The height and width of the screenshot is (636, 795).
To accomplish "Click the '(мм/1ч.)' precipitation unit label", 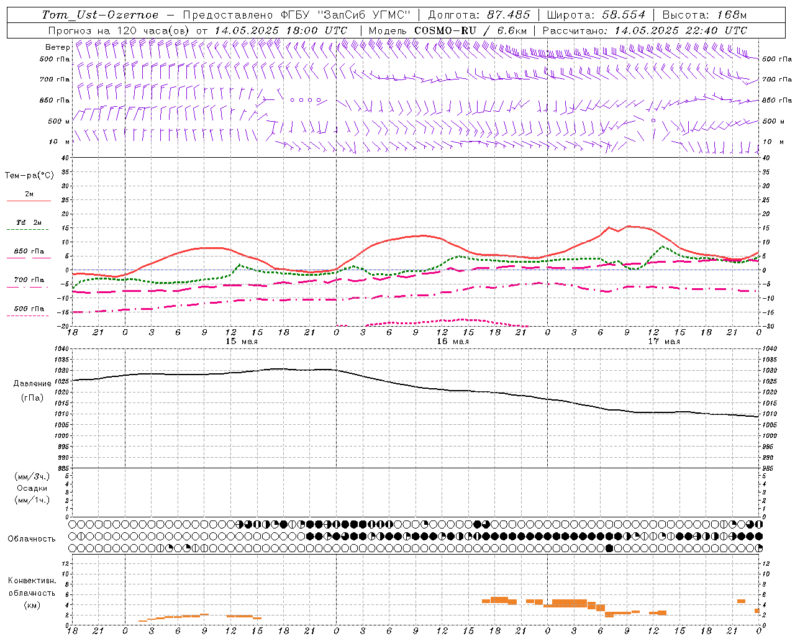I will [32, 501].
